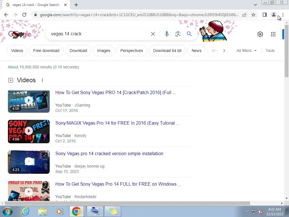
Task: Click the horizontal scrollbar thumb
Action: pyautogui.click(x=127, y=203)
